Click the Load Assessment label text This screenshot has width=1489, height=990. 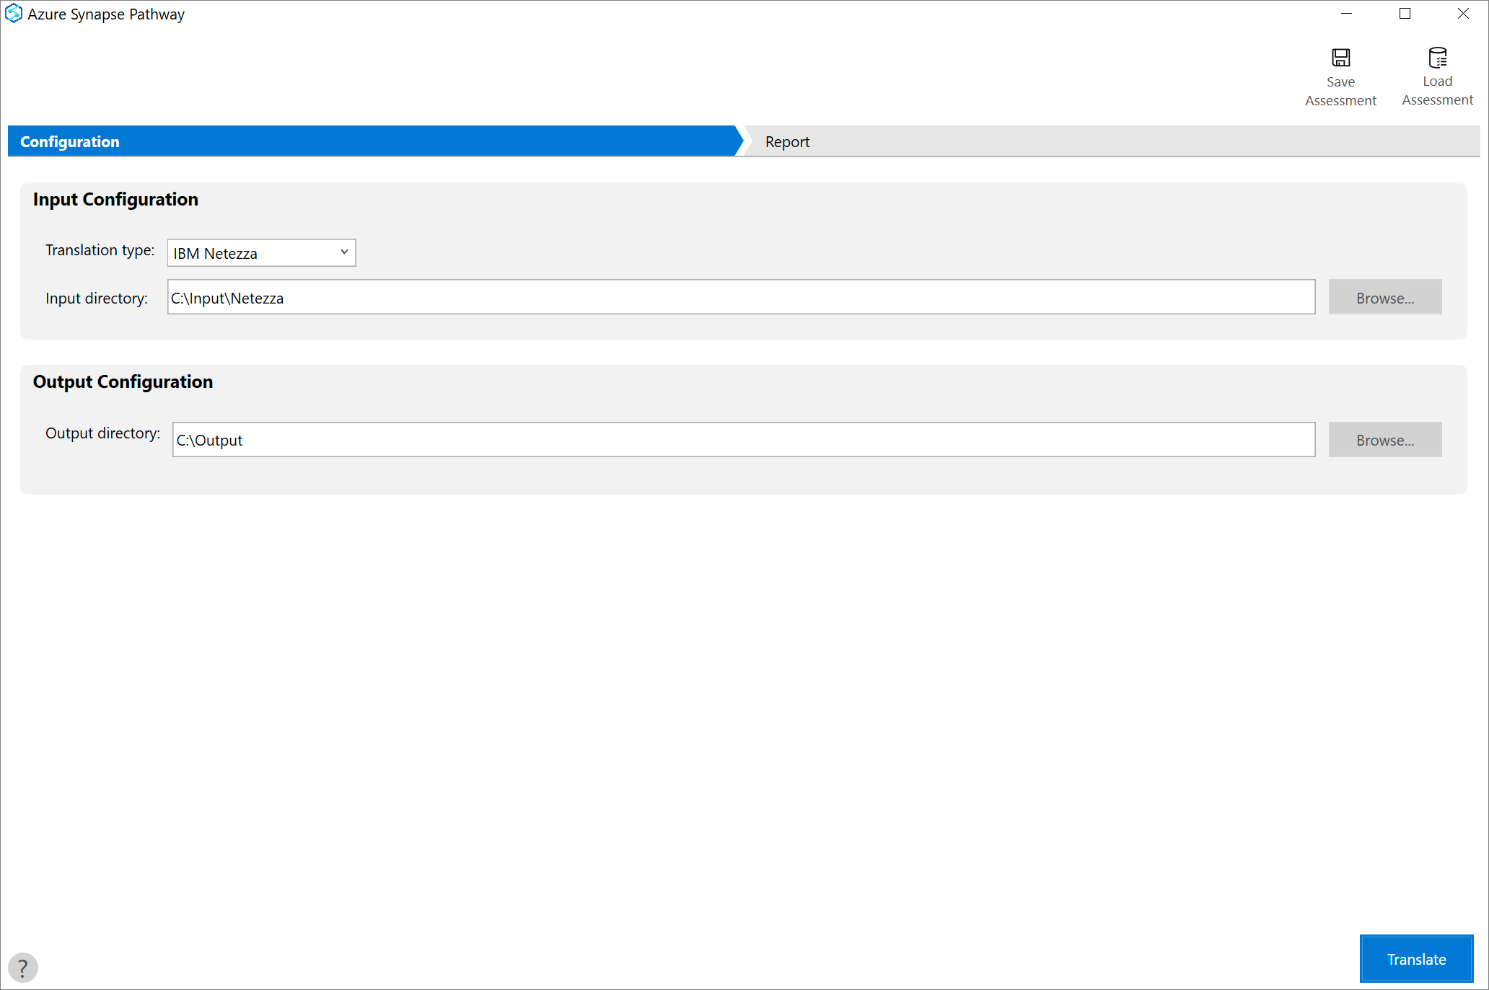[1437, 91]
